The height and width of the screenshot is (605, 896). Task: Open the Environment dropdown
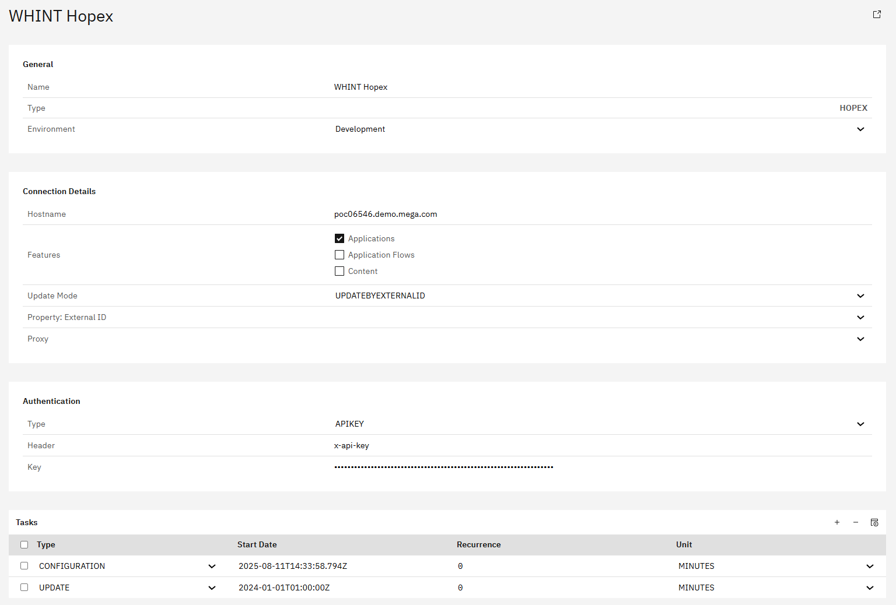601,129
